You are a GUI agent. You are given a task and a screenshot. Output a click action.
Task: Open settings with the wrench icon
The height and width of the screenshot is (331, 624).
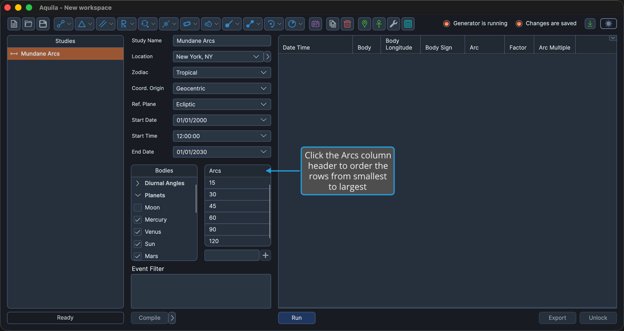(x=394, y=24)
